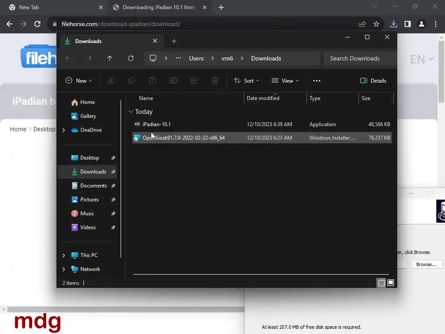Unpin Downloads pin in sidebar
The height and width of the screenshot is (334, 445).
(x=113, y=172)
